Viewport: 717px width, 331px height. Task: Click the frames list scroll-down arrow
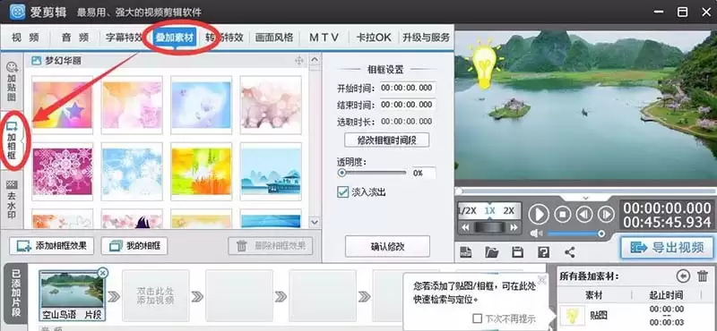[x=315, y=222]
